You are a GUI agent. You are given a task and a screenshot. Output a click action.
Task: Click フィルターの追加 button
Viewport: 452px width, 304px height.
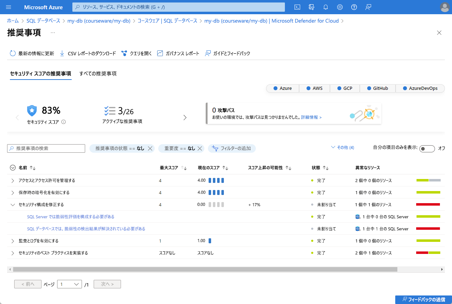232,148
